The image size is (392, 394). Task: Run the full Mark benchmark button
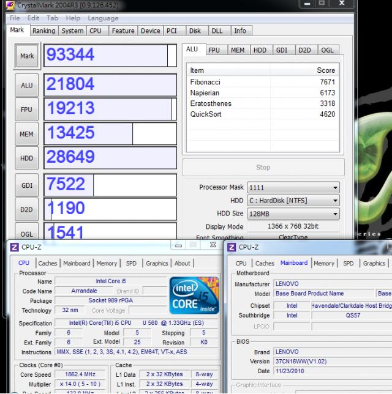(27, 56)
